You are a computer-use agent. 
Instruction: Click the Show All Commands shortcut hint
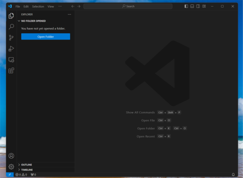[x=153, y=112]
